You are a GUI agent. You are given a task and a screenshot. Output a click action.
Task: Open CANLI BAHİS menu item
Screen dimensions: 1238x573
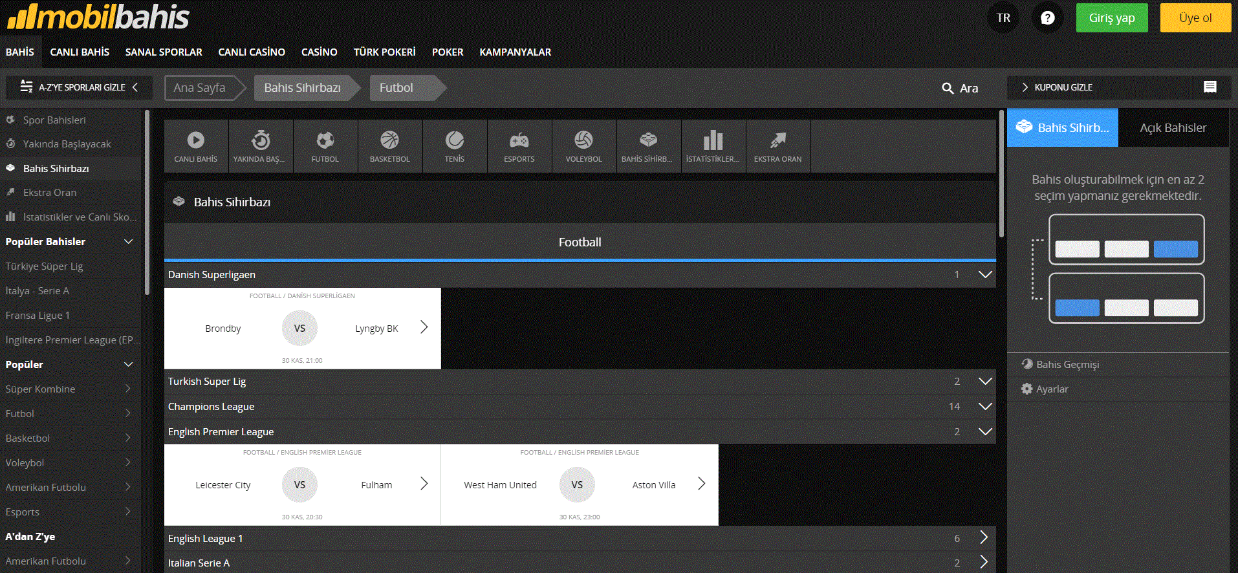tap(80, 52)
